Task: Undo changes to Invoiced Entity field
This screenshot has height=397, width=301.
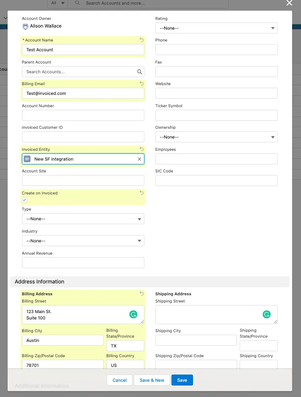Action: (142, 149)
